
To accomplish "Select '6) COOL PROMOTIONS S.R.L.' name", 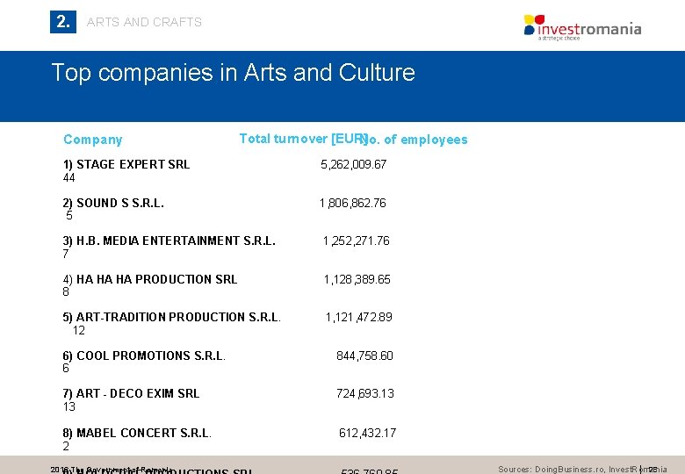I will pyautogui.click(x=144, y=355).
